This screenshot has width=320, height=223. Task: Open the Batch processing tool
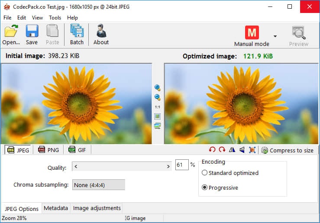click(x=77, y=35)
